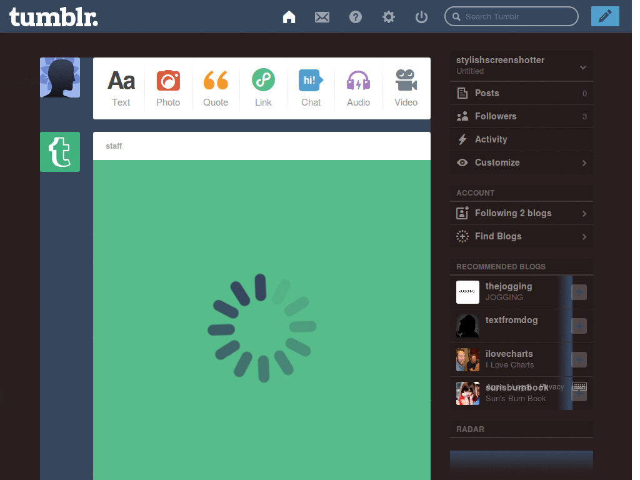Click the Customize eye icon
Image resolution: width=640 pixels, height=480 pixels.
[462, 162]
